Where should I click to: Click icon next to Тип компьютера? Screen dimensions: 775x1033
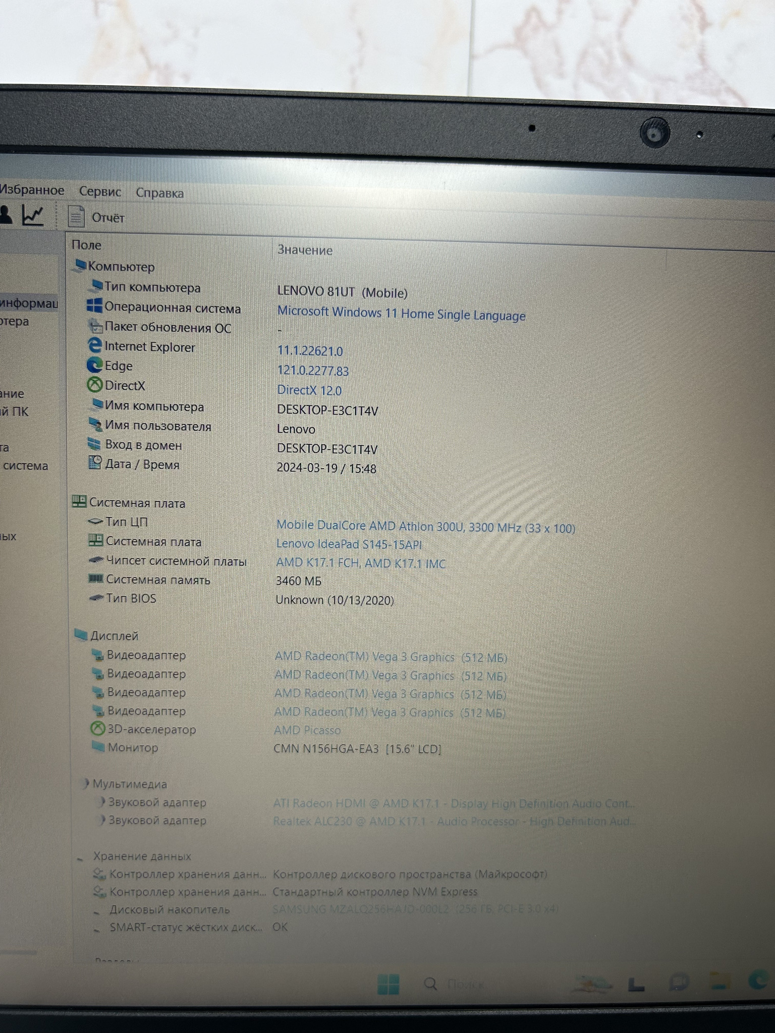click(95, 286)
